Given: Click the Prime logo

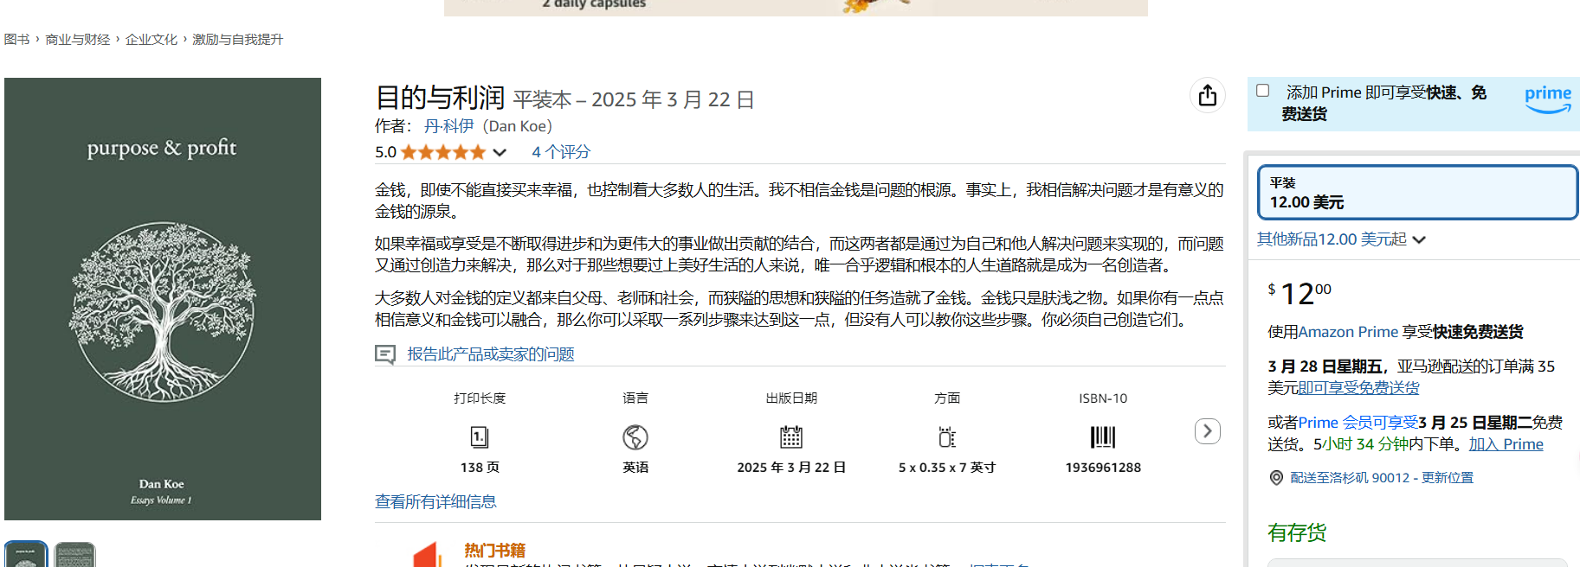Looking at the screenshot, I should point(1547,99).
